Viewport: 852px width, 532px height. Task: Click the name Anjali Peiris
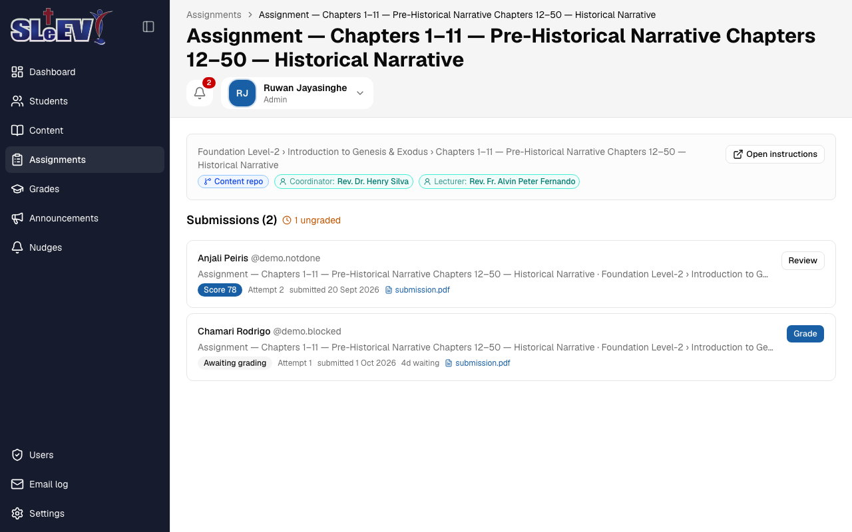[x=223, y=258]
